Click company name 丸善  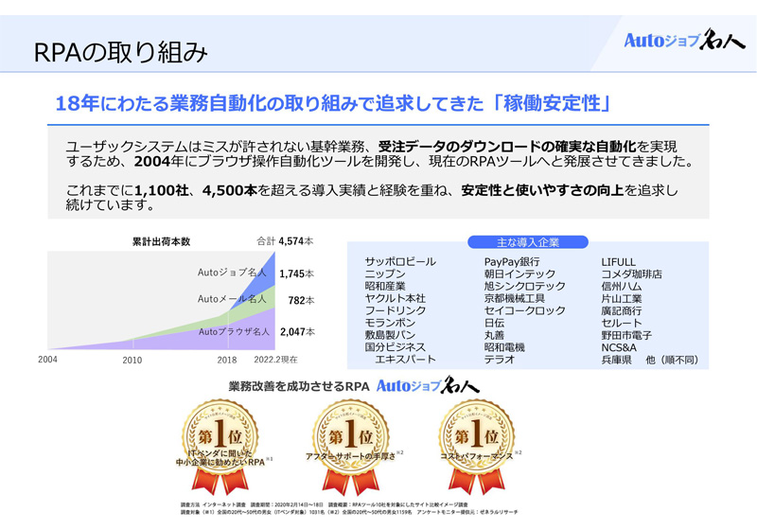[494, 334]
